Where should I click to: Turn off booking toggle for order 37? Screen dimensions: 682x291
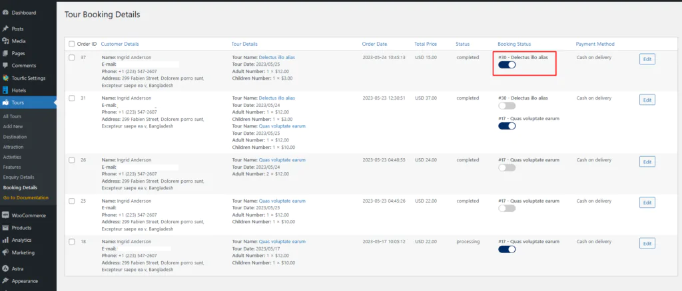pyautogui.click(x=507, y=64)
